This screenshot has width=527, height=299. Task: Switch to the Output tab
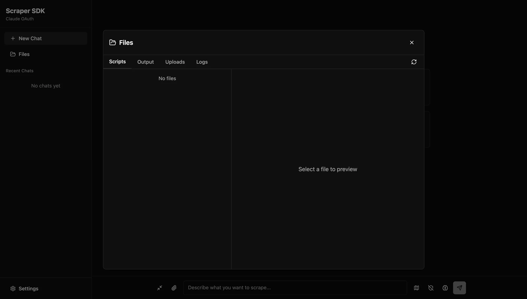pyautogui.click(x=145, y=62)
